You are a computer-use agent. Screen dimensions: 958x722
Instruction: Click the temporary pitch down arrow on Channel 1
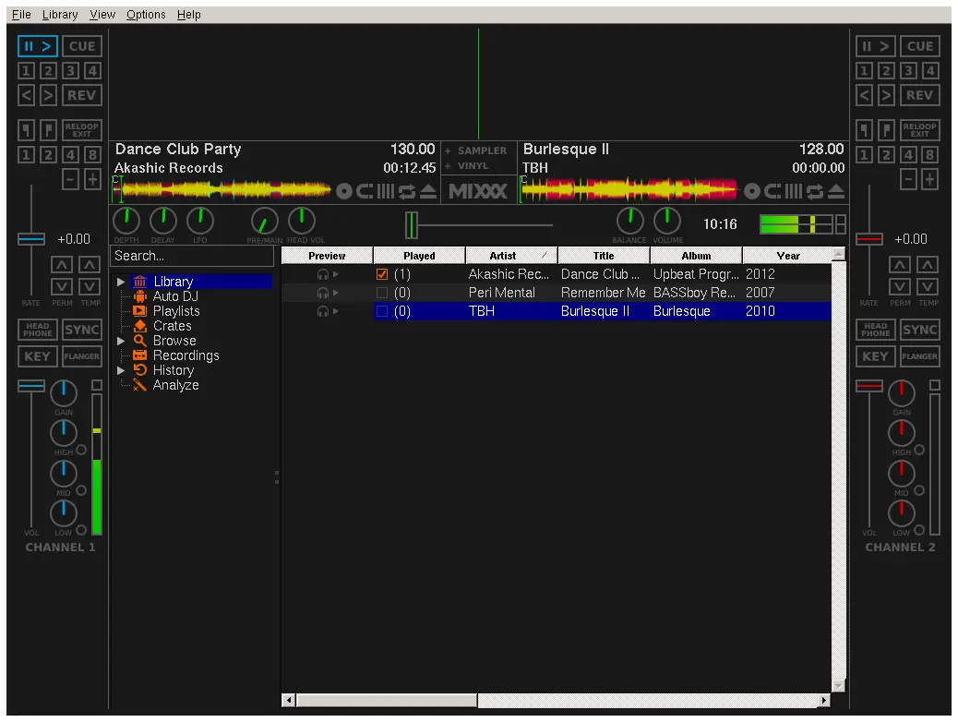coord(90,287)
